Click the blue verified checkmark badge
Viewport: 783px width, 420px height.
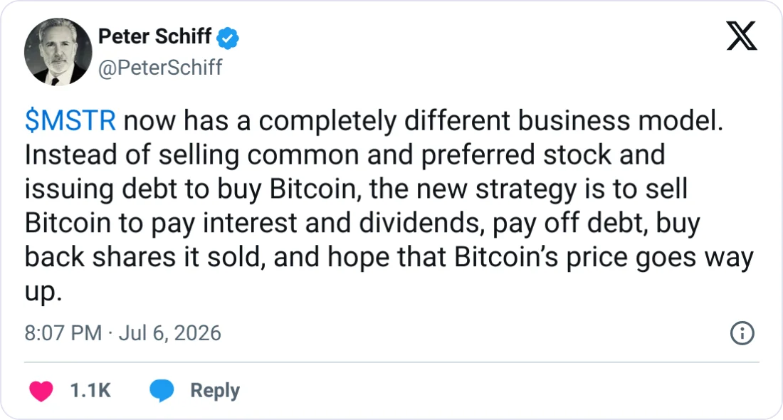pyautogui.click(x=228, y=38)
